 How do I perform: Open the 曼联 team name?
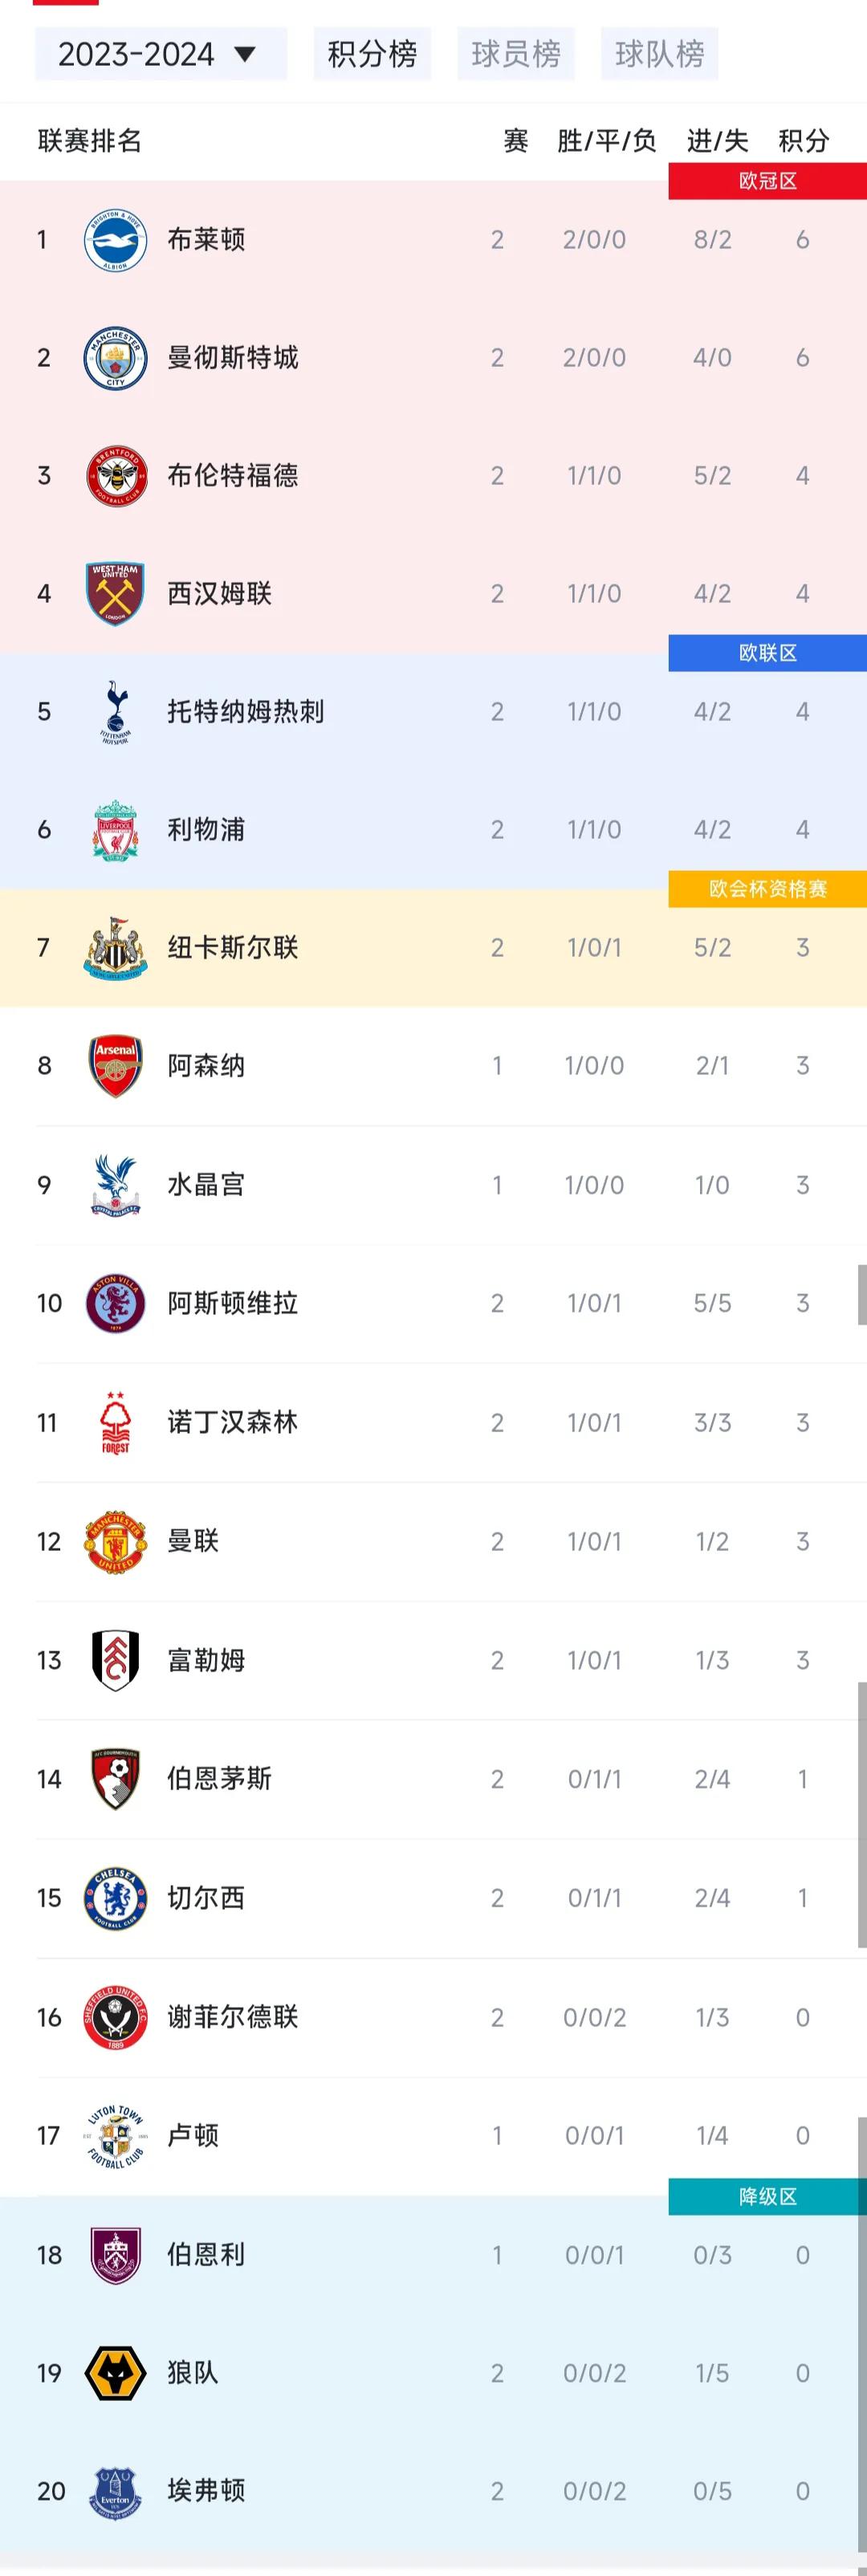point(193,1541)
